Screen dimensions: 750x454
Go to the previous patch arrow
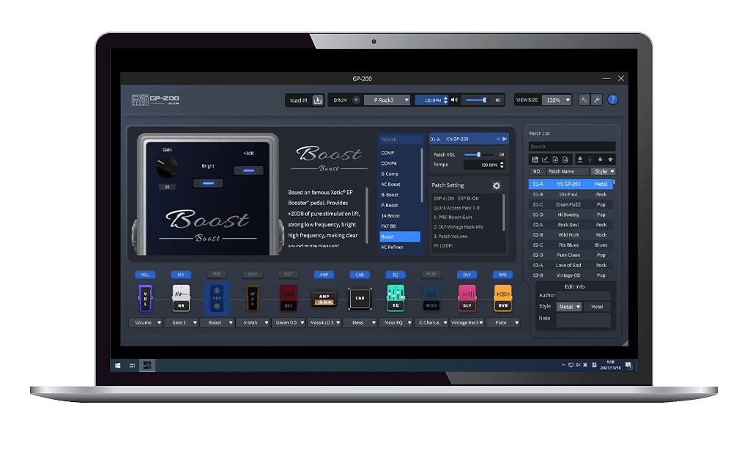tap(497, 138)
